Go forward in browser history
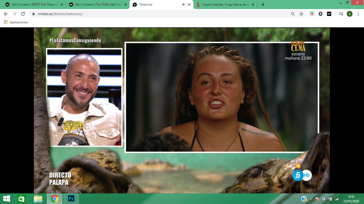Screen dimensions: 364x204 pyautogui.click(x=14, y=14)
